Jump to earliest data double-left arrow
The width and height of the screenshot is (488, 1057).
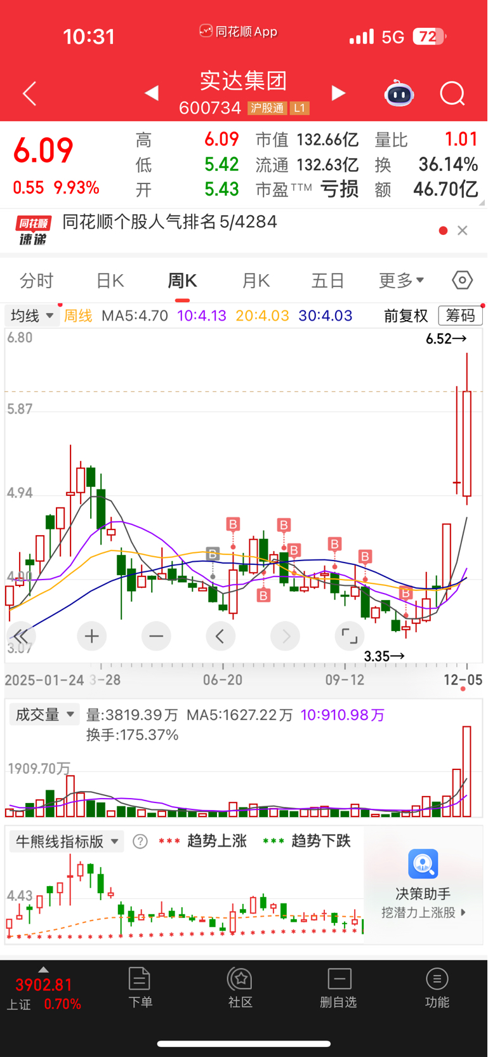point(21,636)
